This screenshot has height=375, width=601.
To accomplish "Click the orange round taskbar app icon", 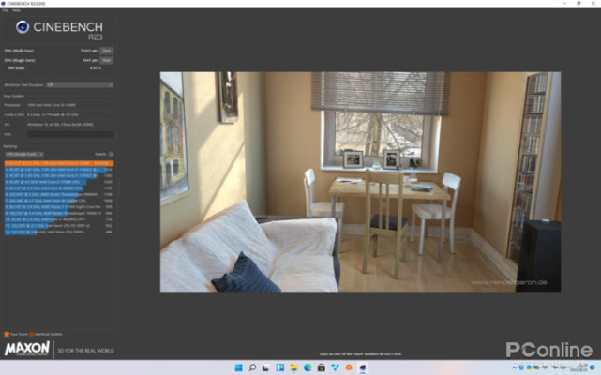I will click(x=349, y=367).
